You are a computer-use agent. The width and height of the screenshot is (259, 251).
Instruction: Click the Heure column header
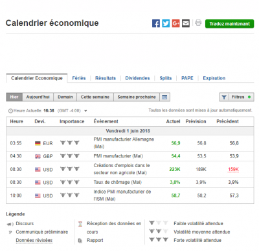(16, 121)
